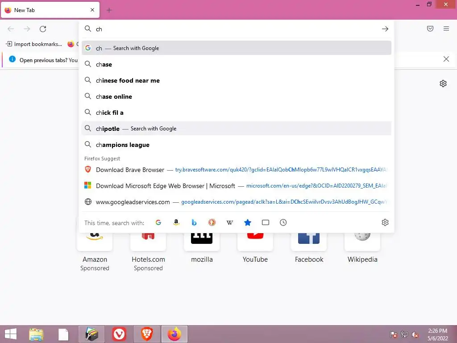Open the Firefox application menu (hamburger)
Viewport: 457px width, 343px height.
446,29
